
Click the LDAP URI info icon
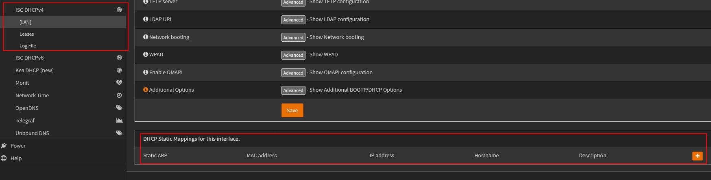tap(146, 19)
